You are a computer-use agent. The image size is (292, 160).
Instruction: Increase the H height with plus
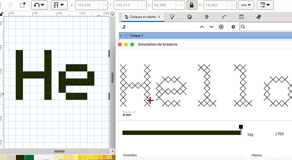pos(234,5)
